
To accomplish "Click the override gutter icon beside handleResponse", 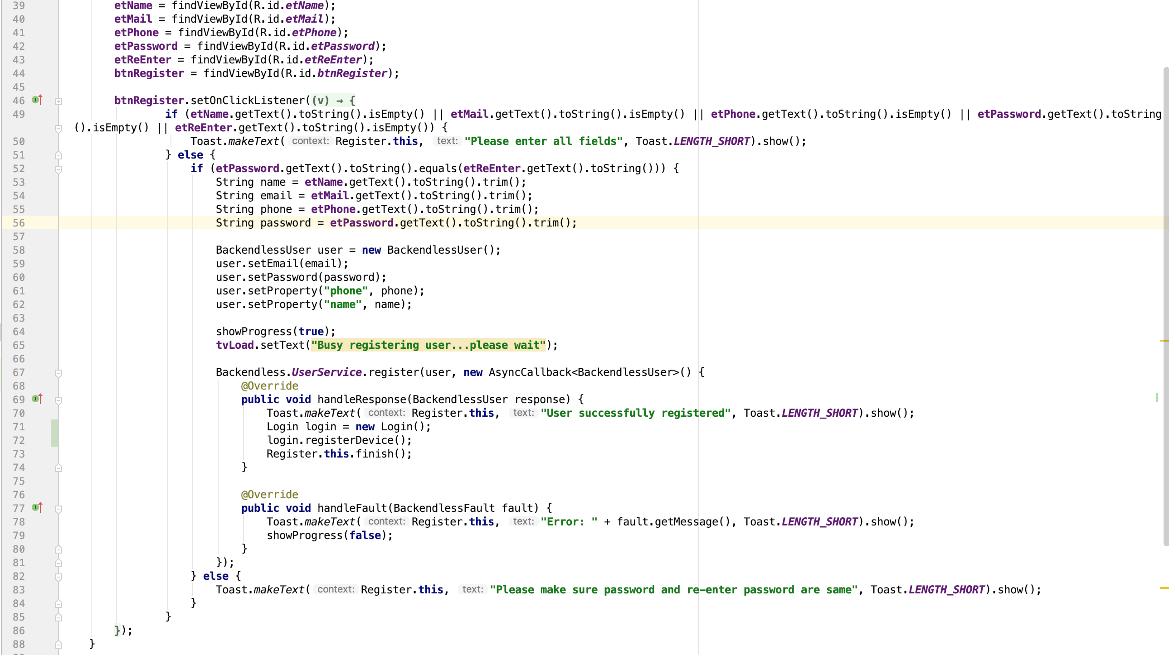I will click(x=37, y=399).
